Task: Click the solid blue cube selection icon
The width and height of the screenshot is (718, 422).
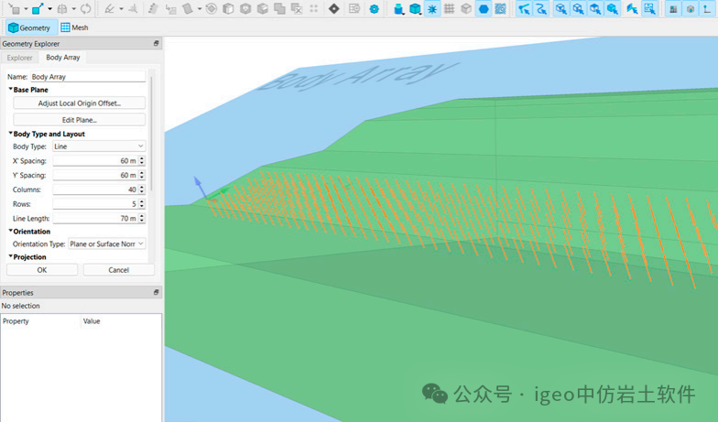Action: click(612, 9)
